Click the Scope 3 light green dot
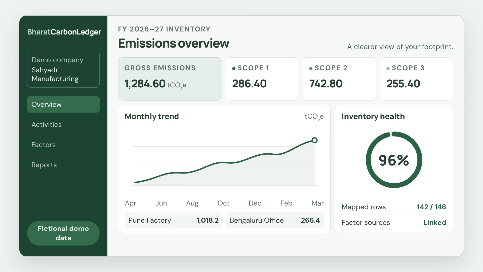 click(x=388, y=69)
